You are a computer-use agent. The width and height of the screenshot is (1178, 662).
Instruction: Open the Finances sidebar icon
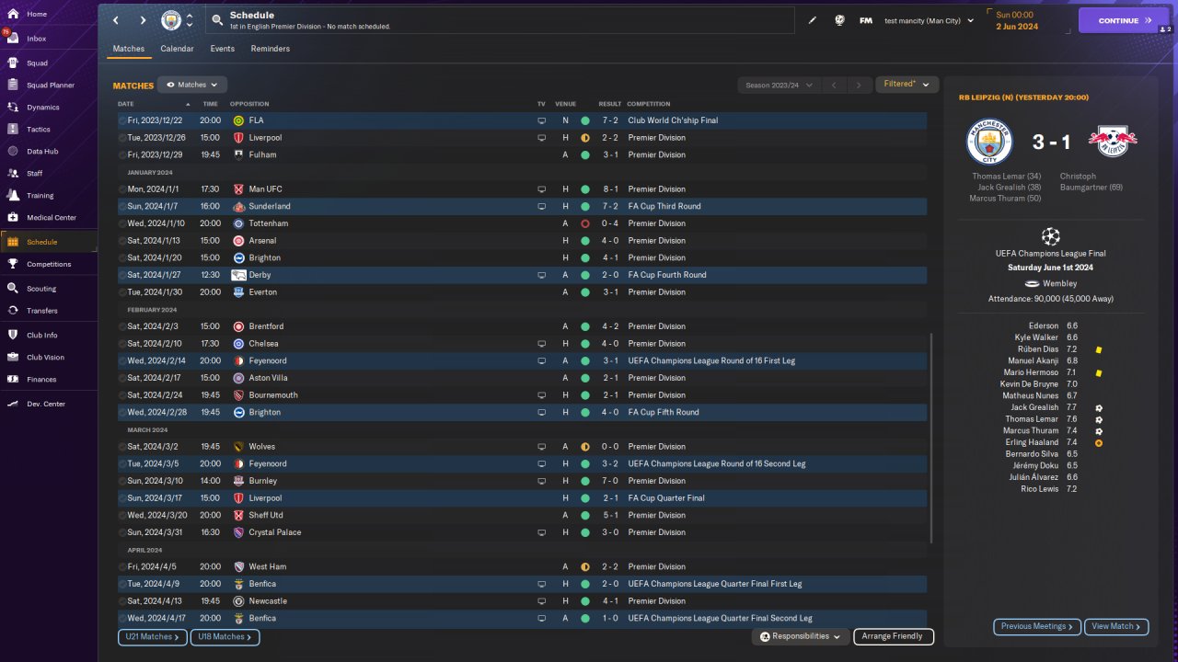pyautogui.click(x=13, y=380)
